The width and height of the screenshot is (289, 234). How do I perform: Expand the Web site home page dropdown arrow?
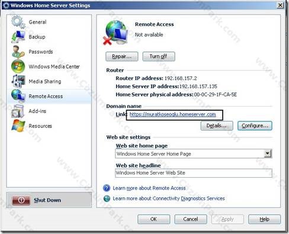coord(268,153)
